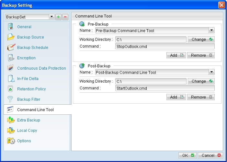Change the Pre-Backup working directory
Screen dimensions: 227x162
(x=201, y=40)
